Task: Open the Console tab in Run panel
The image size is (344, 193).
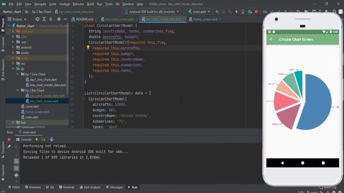Action: click(x=24, y=139)
